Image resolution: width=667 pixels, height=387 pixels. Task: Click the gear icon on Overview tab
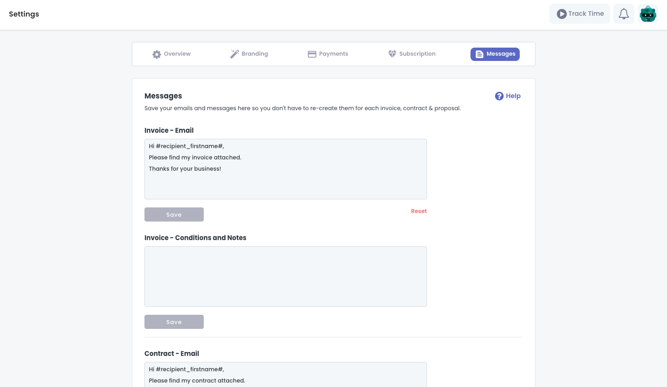(157, 54)
